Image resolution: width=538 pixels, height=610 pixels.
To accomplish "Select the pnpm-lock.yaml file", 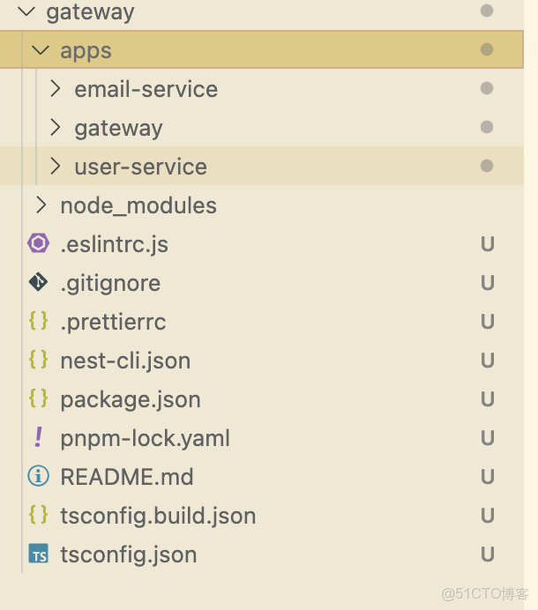I will (145, 438).
